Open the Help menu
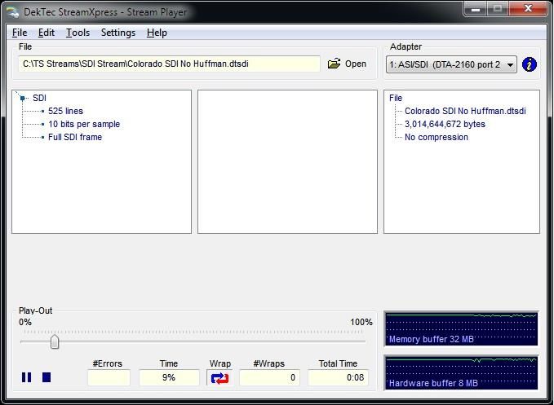The image size is (554, 405). 157,33
